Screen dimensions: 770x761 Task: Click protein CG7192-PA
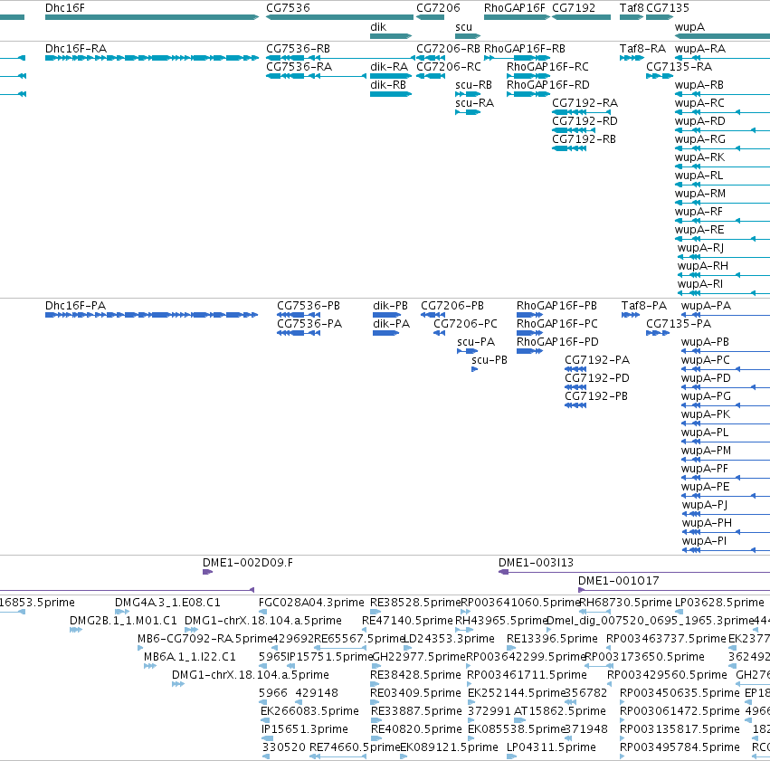coord(575,370)
